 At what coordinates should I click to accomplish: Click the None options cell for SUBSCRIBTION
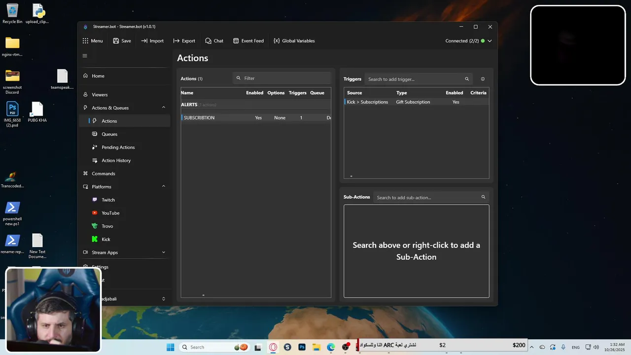[x=280, y=118]
